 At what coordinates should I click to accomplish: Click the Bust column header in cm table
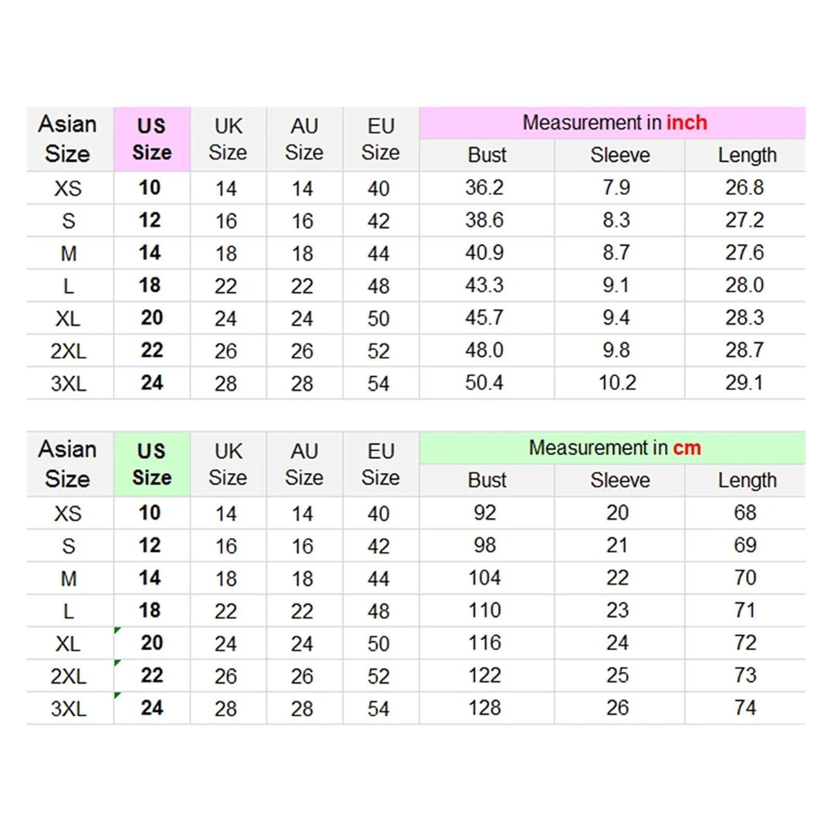(x=487, y=480)
